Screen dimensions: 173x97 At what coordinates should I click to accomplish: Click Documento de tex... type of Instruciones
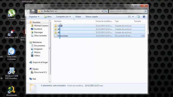point(123,36)
